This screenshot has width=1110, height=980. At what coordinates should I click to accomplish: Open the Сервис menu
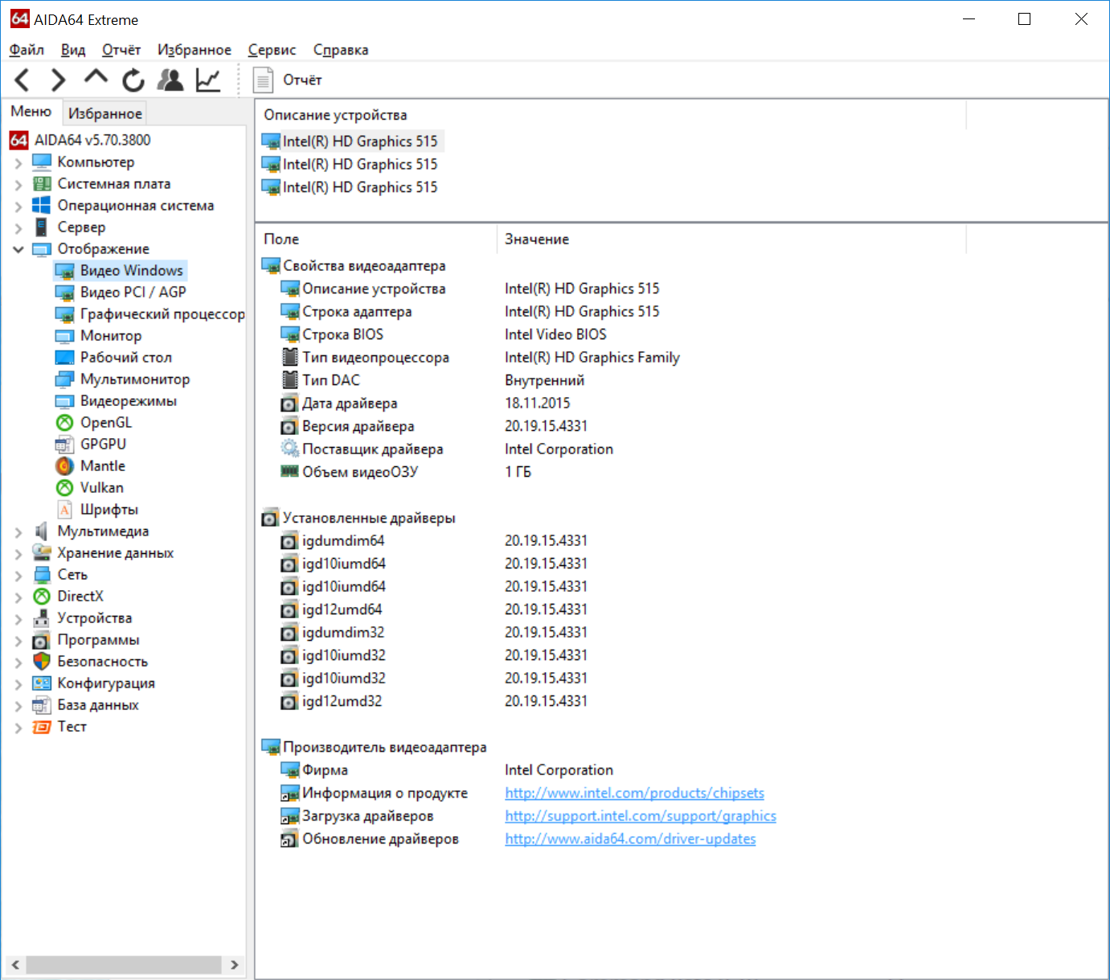(x=272, y=50)
